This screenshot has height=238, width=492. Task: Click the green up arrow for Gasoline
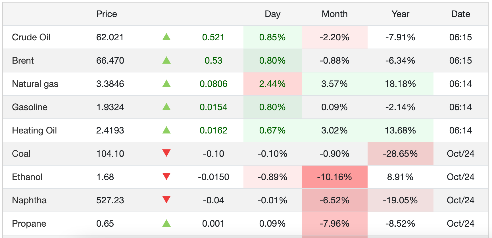(x=166, y=107)
